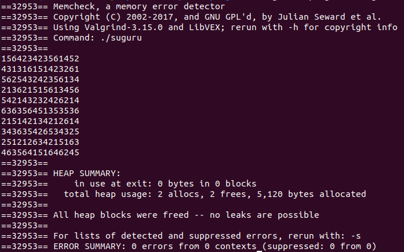Click output row 251212634215163
The image size is (404, 252).
40,142
